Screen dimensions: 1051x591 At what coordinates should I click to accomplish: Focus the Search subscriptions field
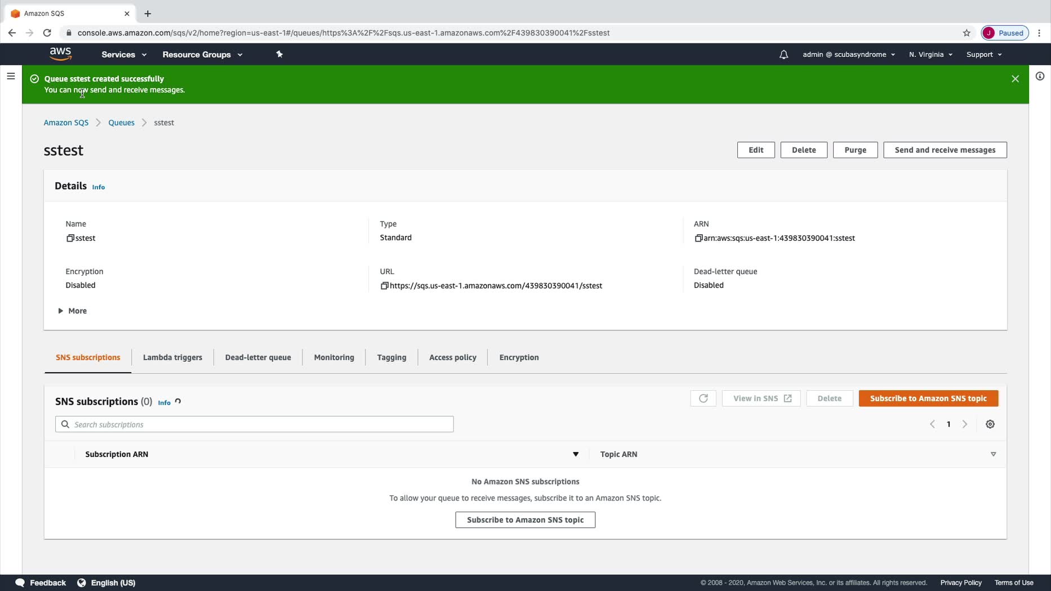pos(254,424)
